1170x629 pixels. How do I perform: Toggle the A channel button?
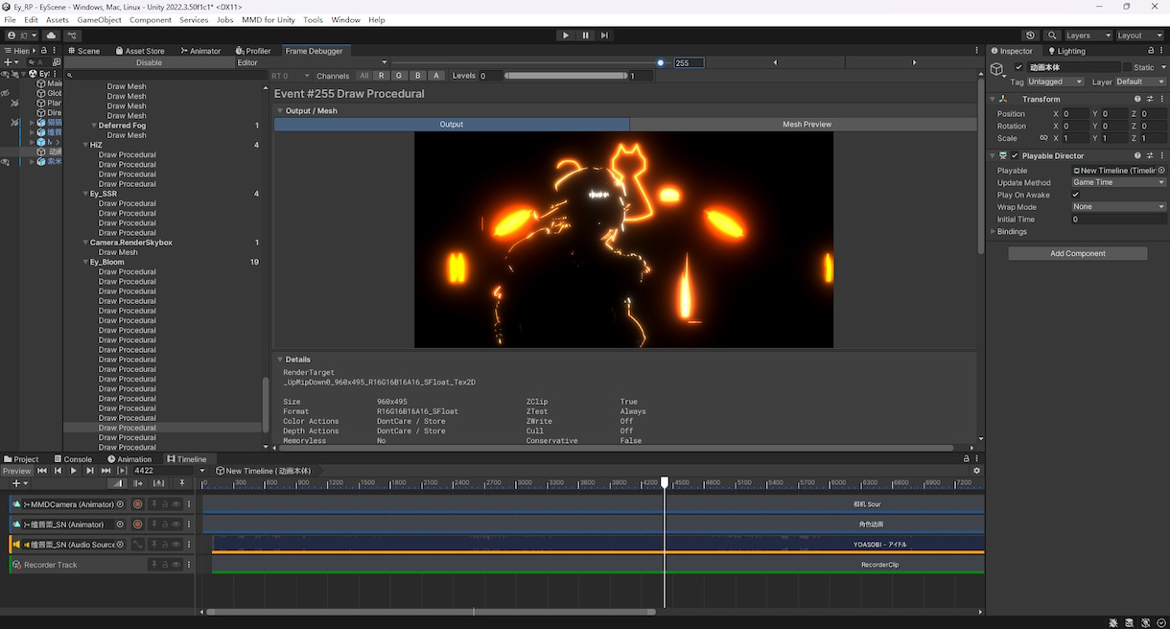point(436,76)
